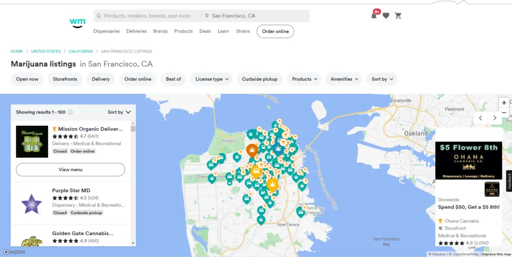512x257 pixels.
Task: Open the Brands nav item
Action: (x=160, y=31)
